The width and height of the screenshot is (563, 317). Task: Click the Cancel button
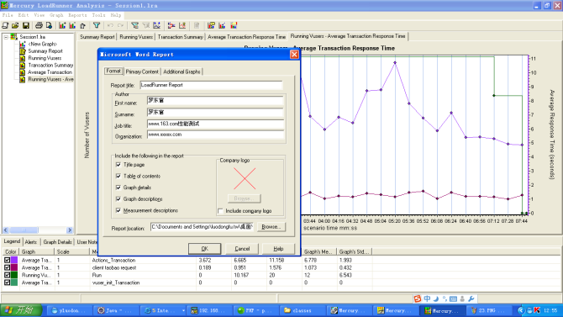click(242, 249)
